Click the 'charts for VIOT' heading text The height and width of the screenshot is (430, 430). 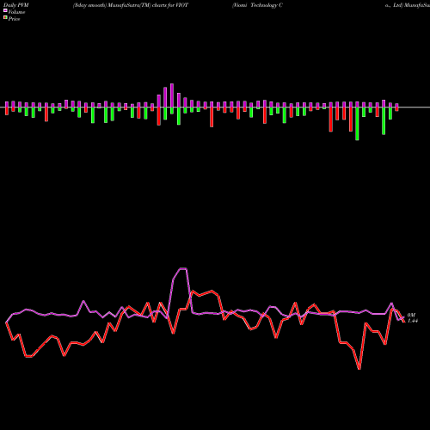click(170, 5)
